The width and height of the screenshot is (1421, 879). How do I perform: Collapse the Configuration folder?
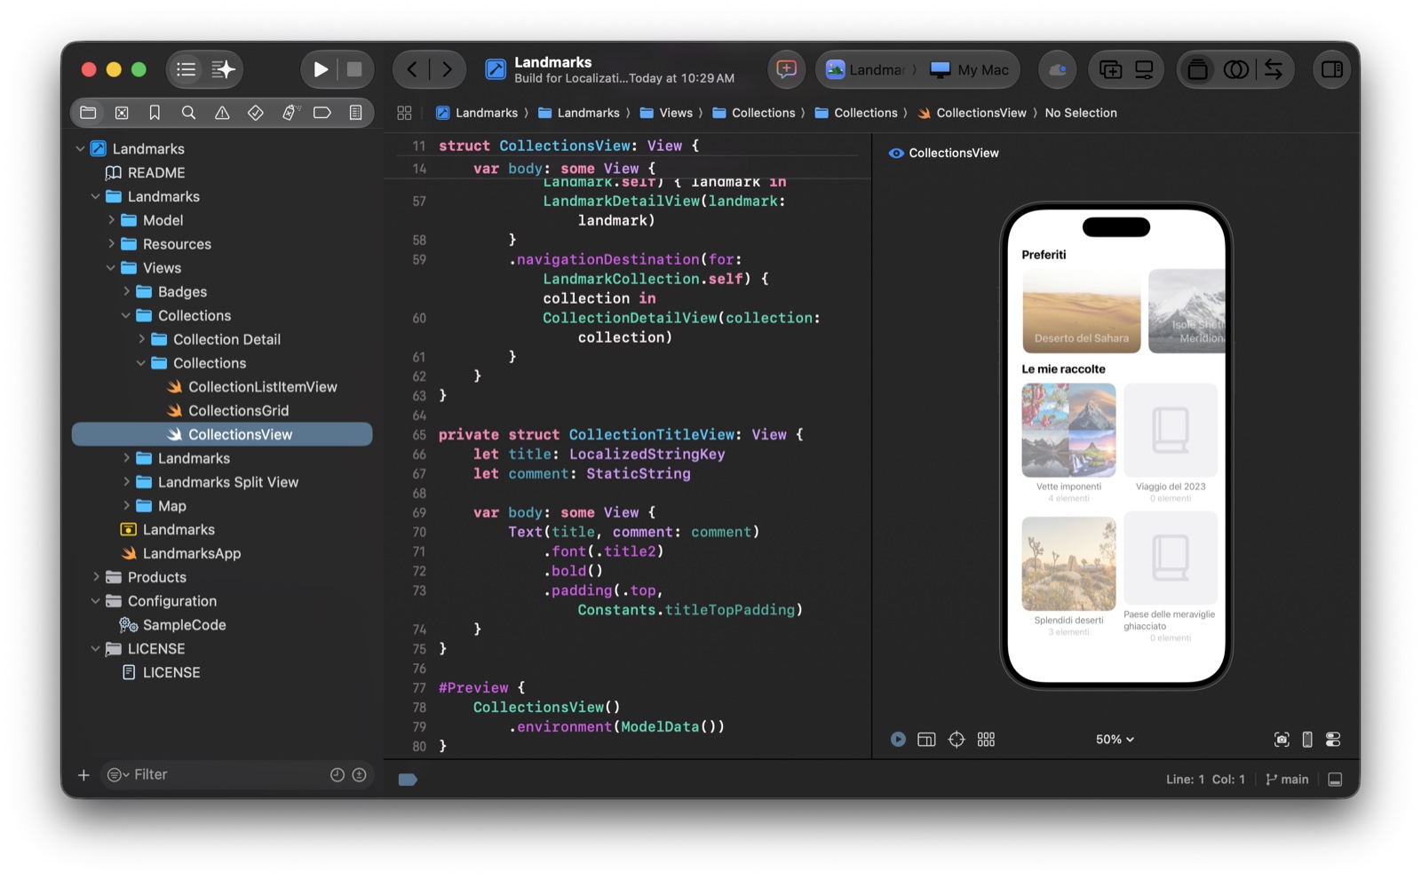96,600
